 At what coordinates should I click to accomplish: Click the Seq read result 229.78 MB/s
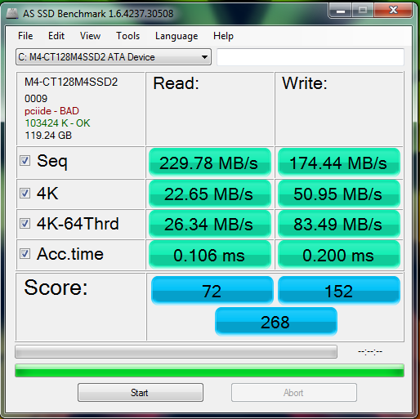point(210,163)
